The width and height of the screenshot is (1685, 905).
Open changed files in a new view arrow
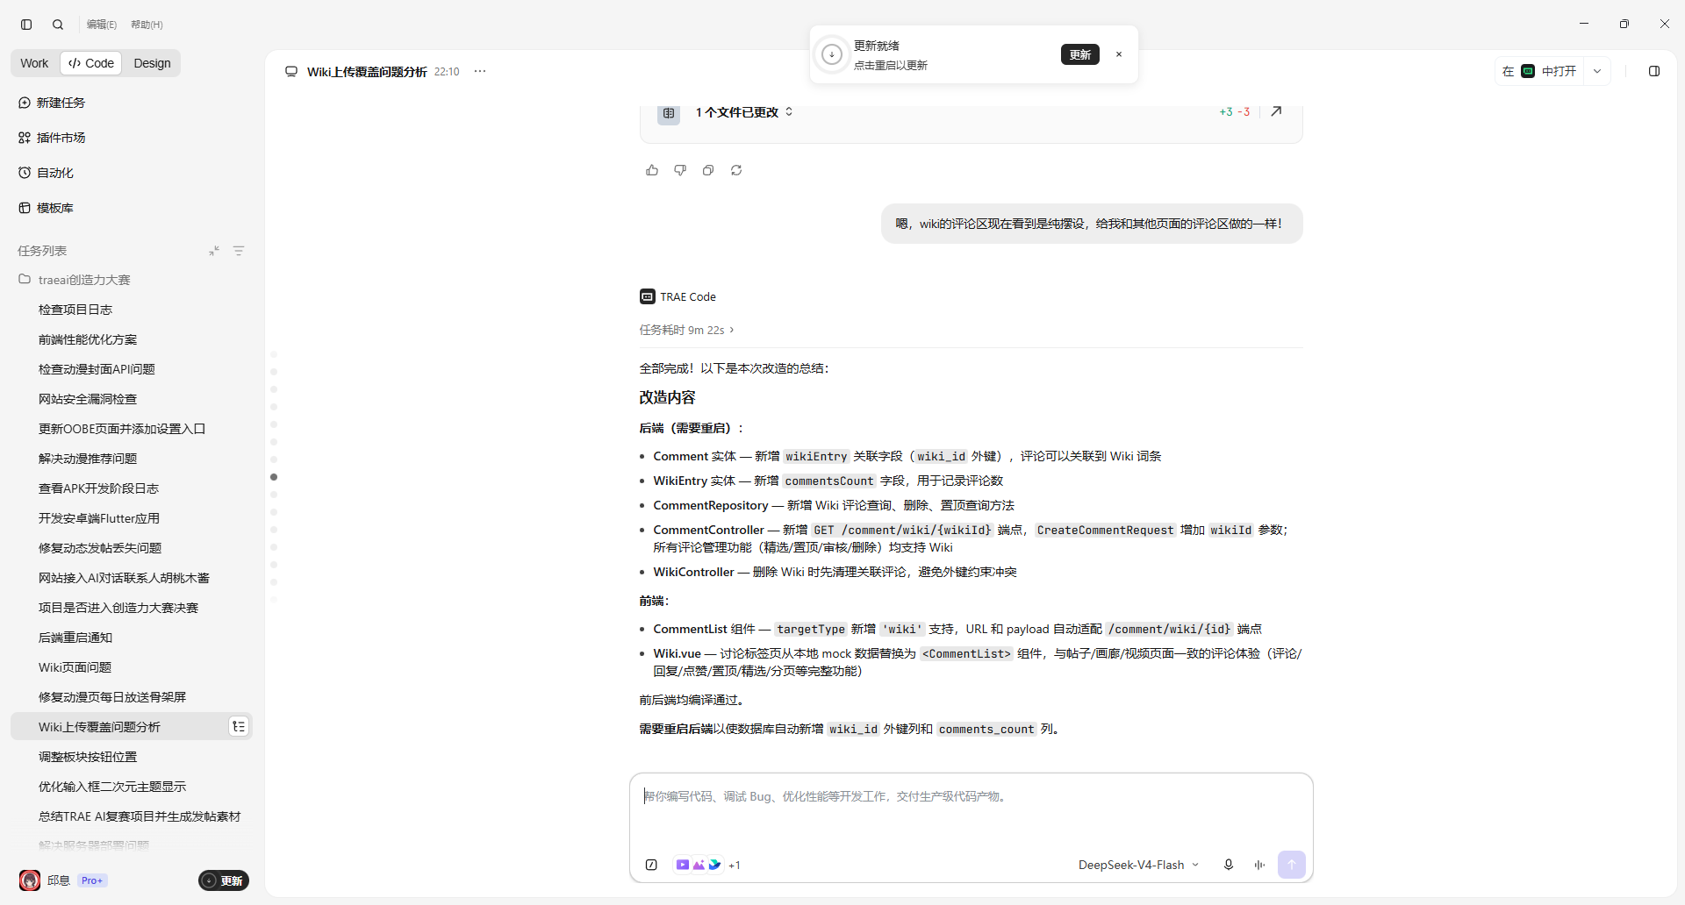pyautogui.click(x=1277, y=111)
